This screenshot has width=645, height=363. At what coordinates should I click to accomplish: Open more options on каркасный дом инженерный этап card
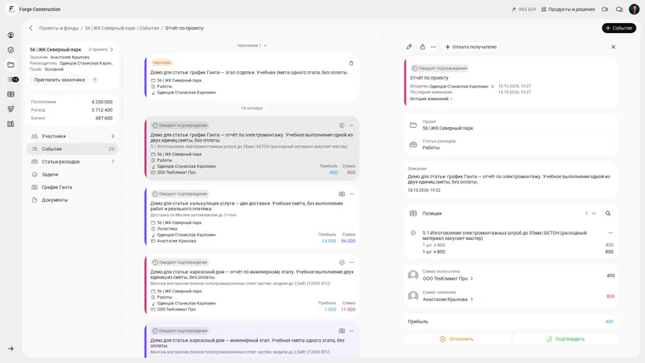point(351,331)
